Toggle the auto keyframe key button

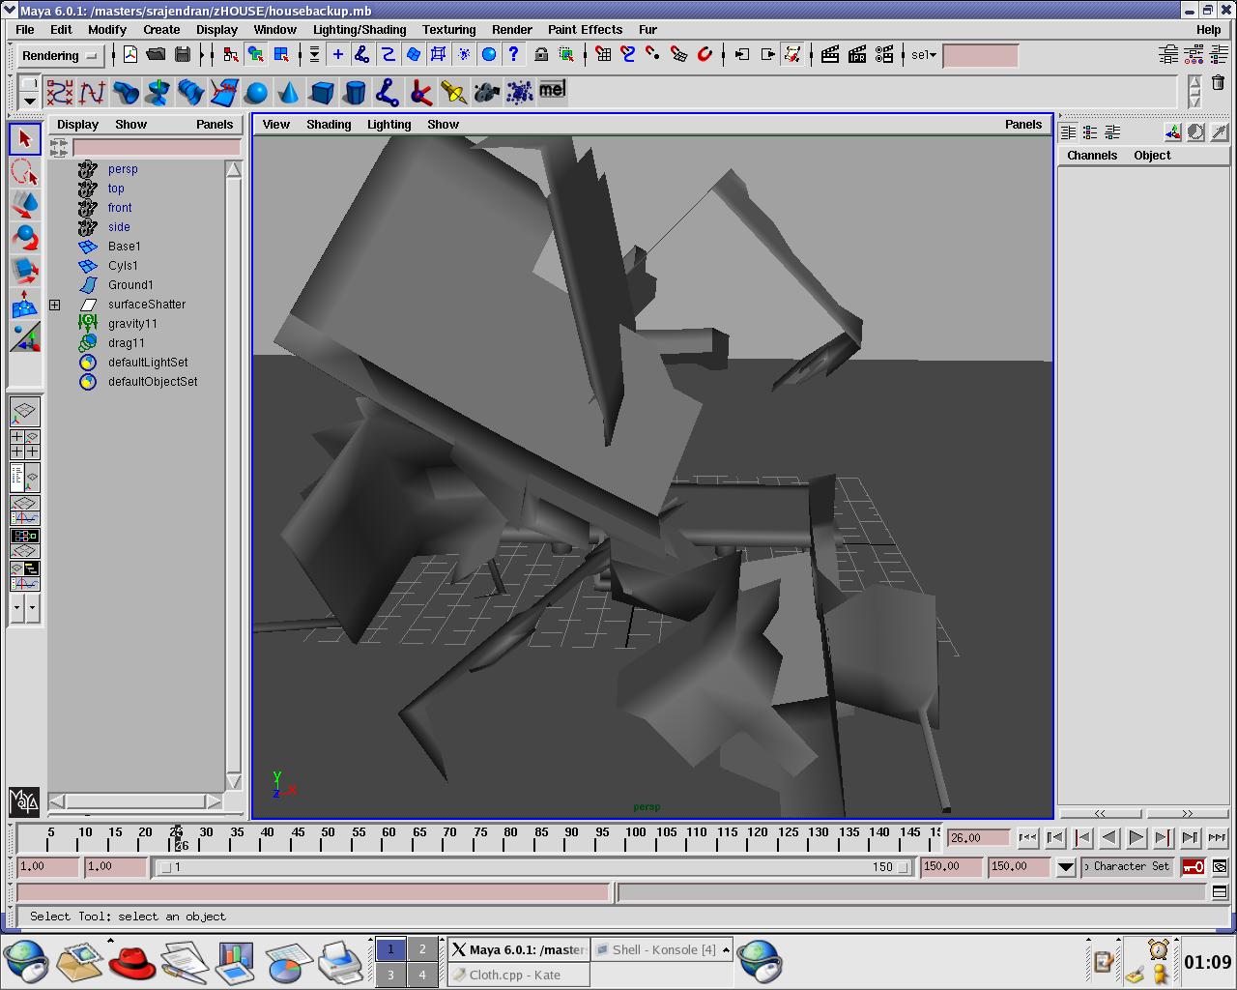pyautogui.click(x=1194, y=867)
